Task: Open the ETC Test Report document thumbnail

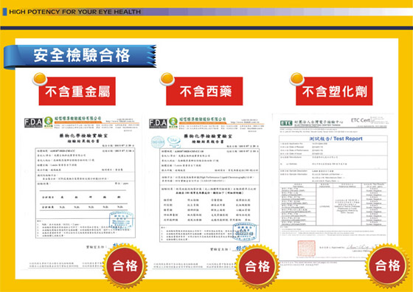Action: (333, 187)
